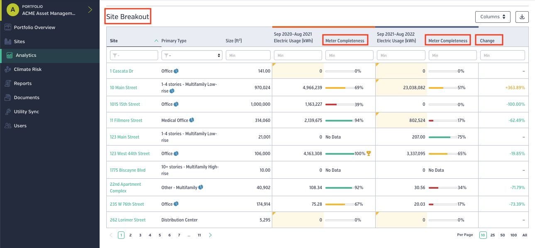Sort by Size column header

coord(234,41)
